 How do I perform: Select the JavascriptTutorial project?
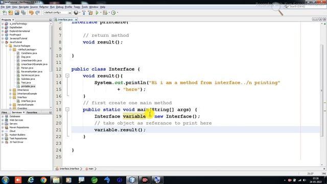pyautogui.click(x=18, y=38)
